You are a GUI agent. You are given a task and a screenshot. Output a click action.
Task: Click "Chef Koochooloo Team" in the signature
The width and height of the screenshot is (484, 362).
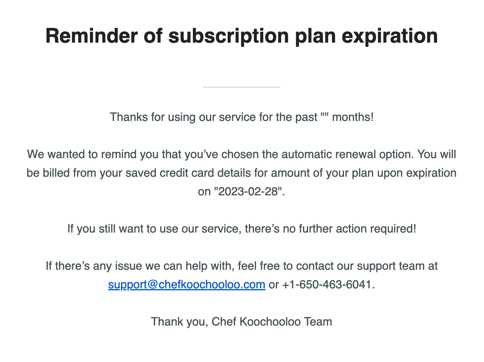tap(272, 322)
